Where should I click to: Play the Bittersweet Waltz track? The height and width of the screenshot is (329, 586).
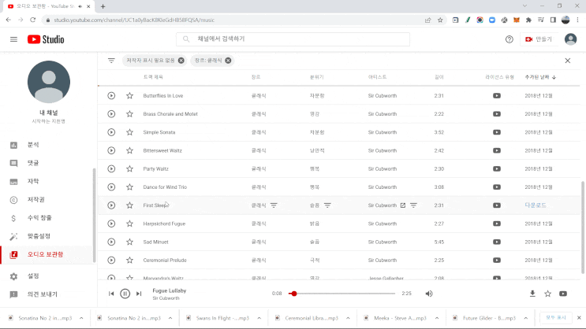111,150
